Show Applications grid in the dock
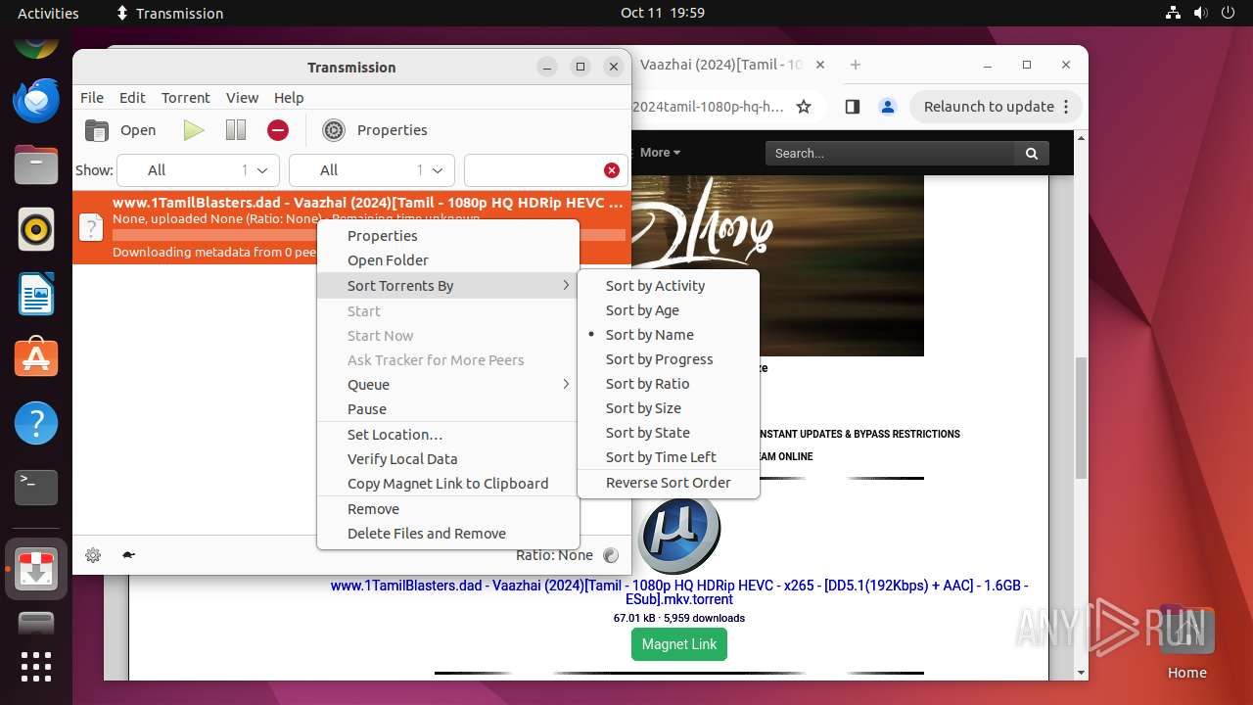Screen dimensions: 1253x705 pyautogui.click(x=36, y=667)
